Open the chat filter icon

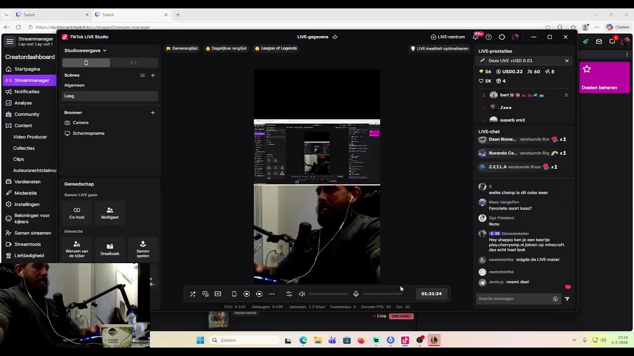pos(567,299)
